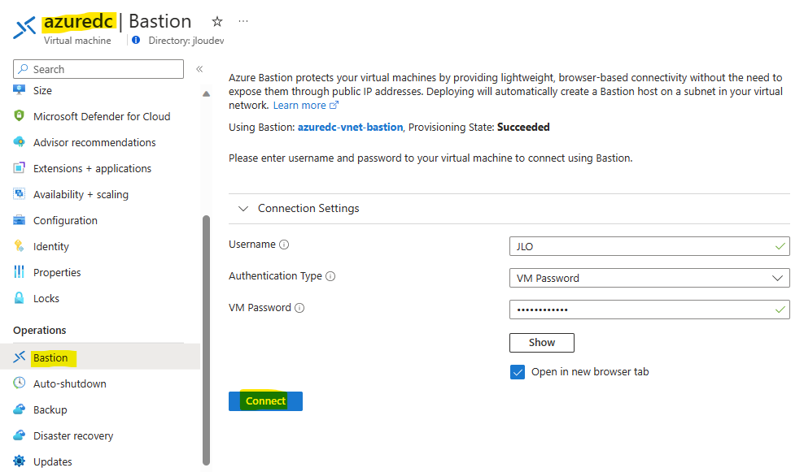Screen dimensions: 804x472
Task: Collapse the Connection Settings section
Action: click(x=243, y=208)
